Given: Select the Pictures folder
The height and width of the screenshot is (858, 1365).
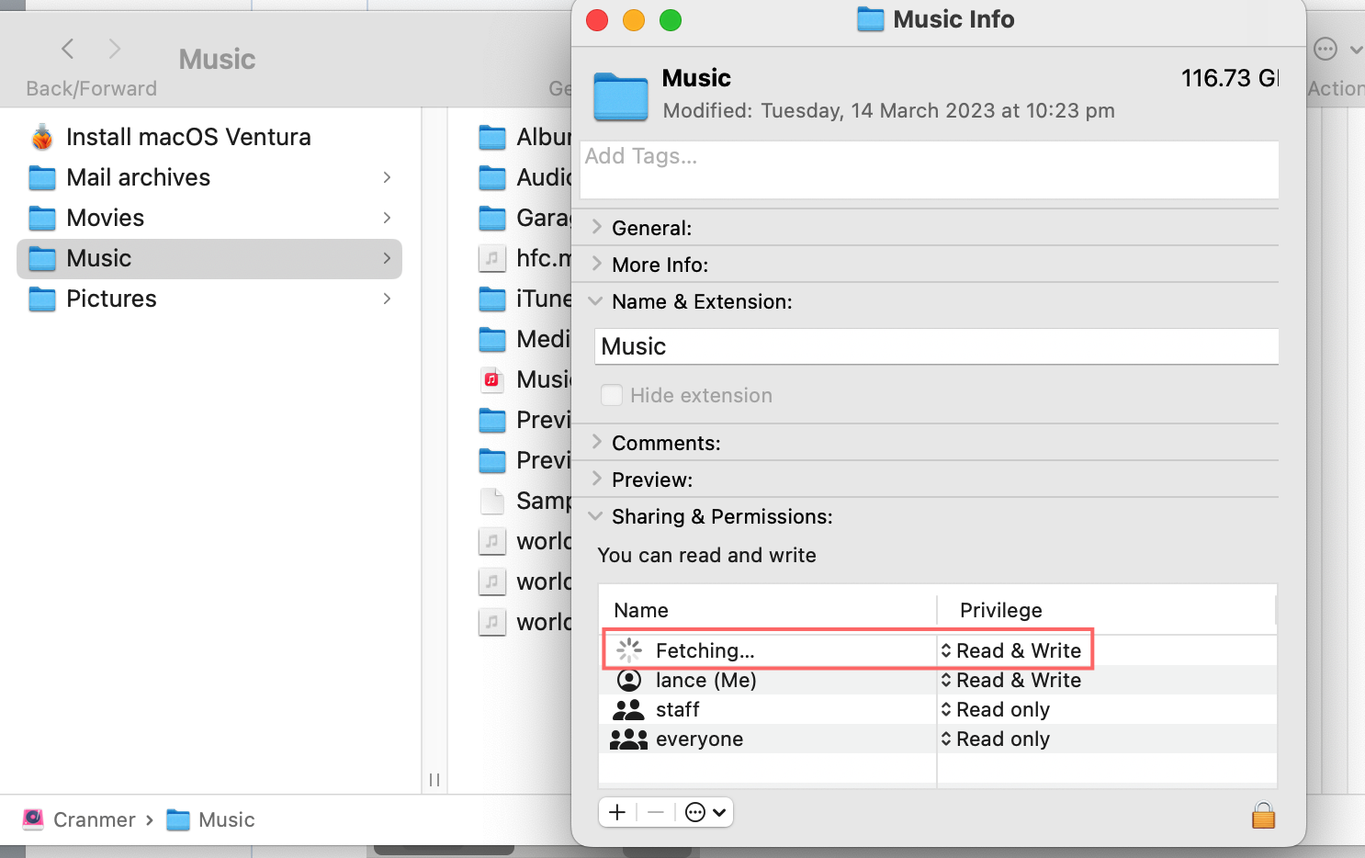Looking at the screenshot, I should point(209,299).
